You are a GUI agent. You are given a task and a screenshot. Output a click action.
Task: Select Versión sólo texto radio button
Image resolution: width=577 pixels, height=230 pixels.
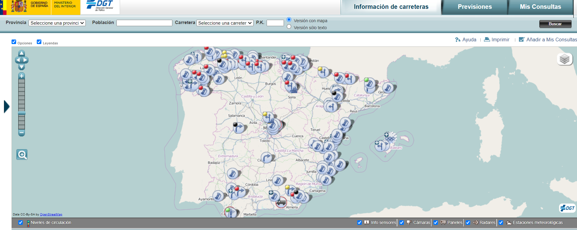(x=289, y=27)
